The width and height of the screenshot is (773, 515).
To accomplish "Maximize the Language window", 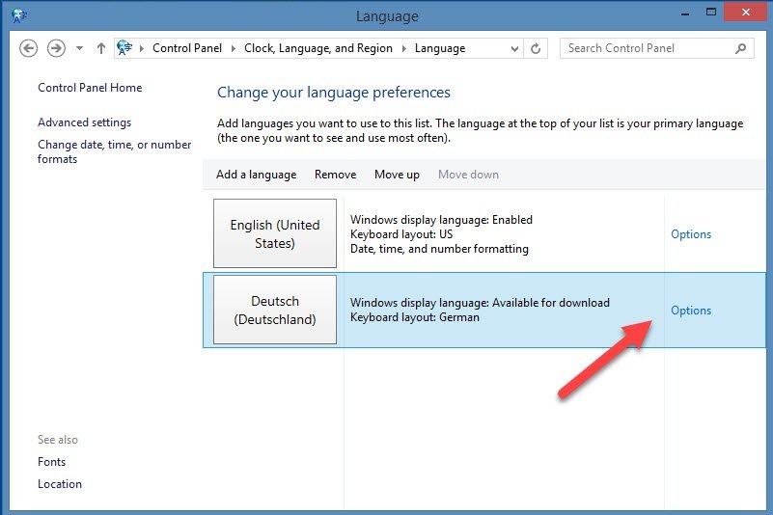I will pyautogui.click(x=711, y=13).
